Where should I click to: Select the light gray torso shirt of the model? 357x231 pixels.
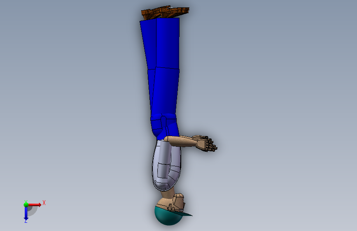pyautogui.click(x=166, y=165)
